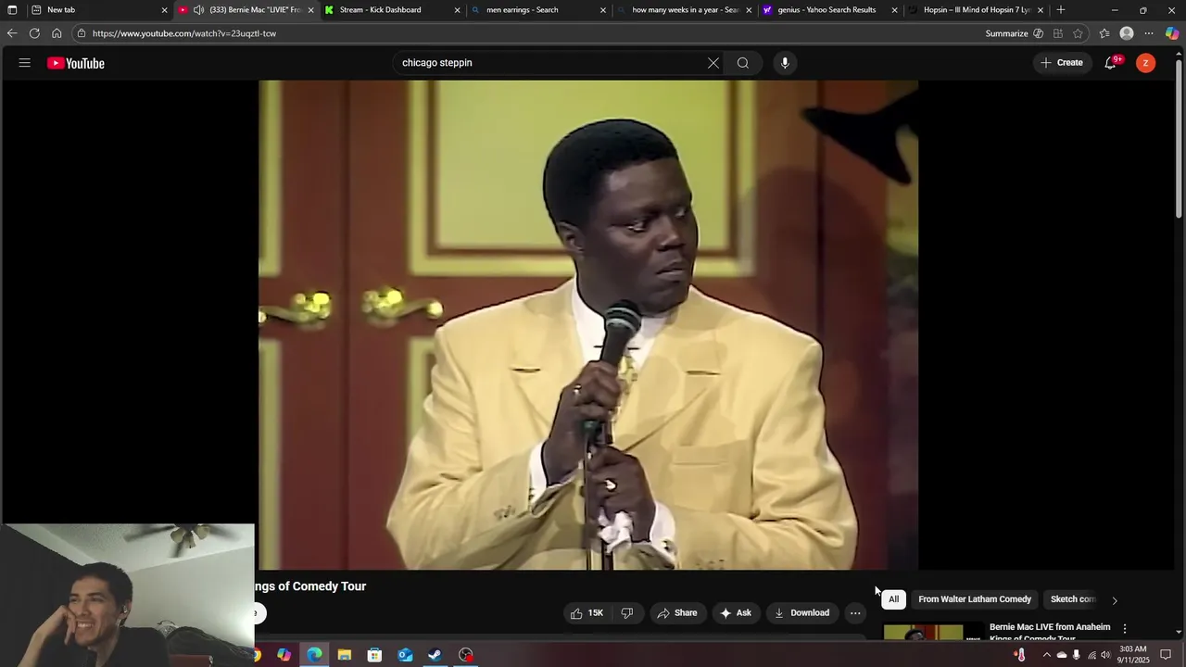Open browser tab actions menu icon
The image size is (1186, 667).
pyautogui.click(x=12, y=10)
